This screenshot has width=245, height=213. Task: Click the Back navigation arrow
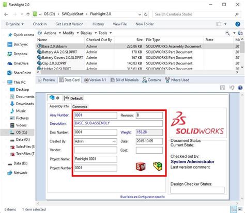pos(6,14)
